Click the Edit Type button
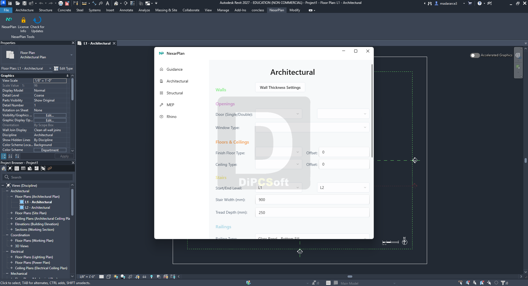The width and height of the screenshot is (528, 286). pos(64,68)
